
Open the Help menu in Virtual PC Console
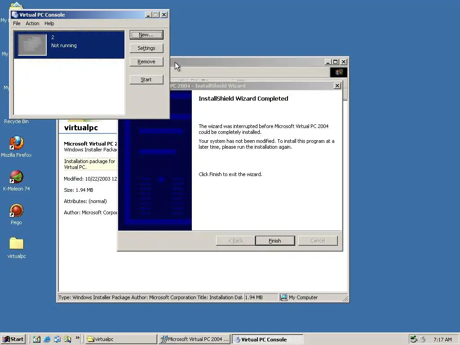49,23
